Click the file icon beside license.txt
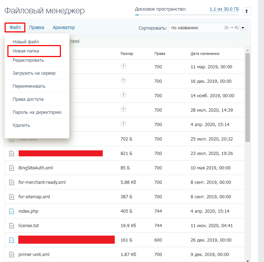 (x=12, y=226)
